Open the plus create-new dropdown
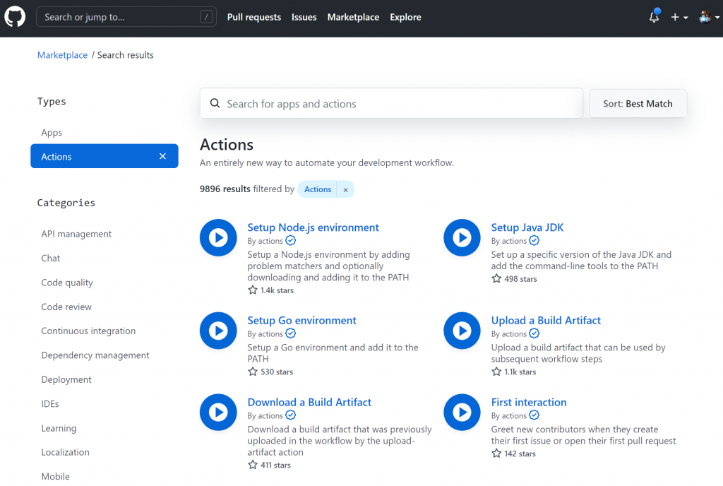Screen dimensions: 723x486 (679, 17)
